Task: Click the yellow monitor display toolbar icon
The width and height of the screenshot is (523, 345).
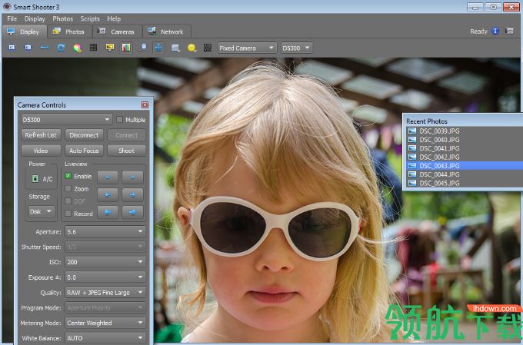Action: [x=110, y=48]
